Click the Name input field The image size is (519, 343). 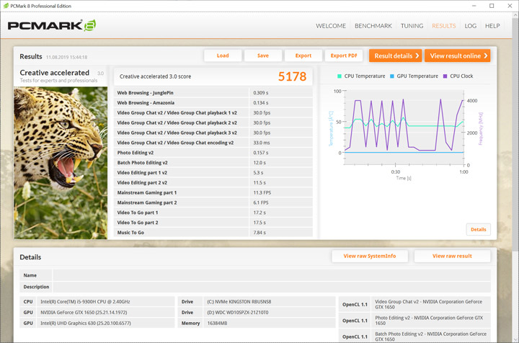coord(272,275)
